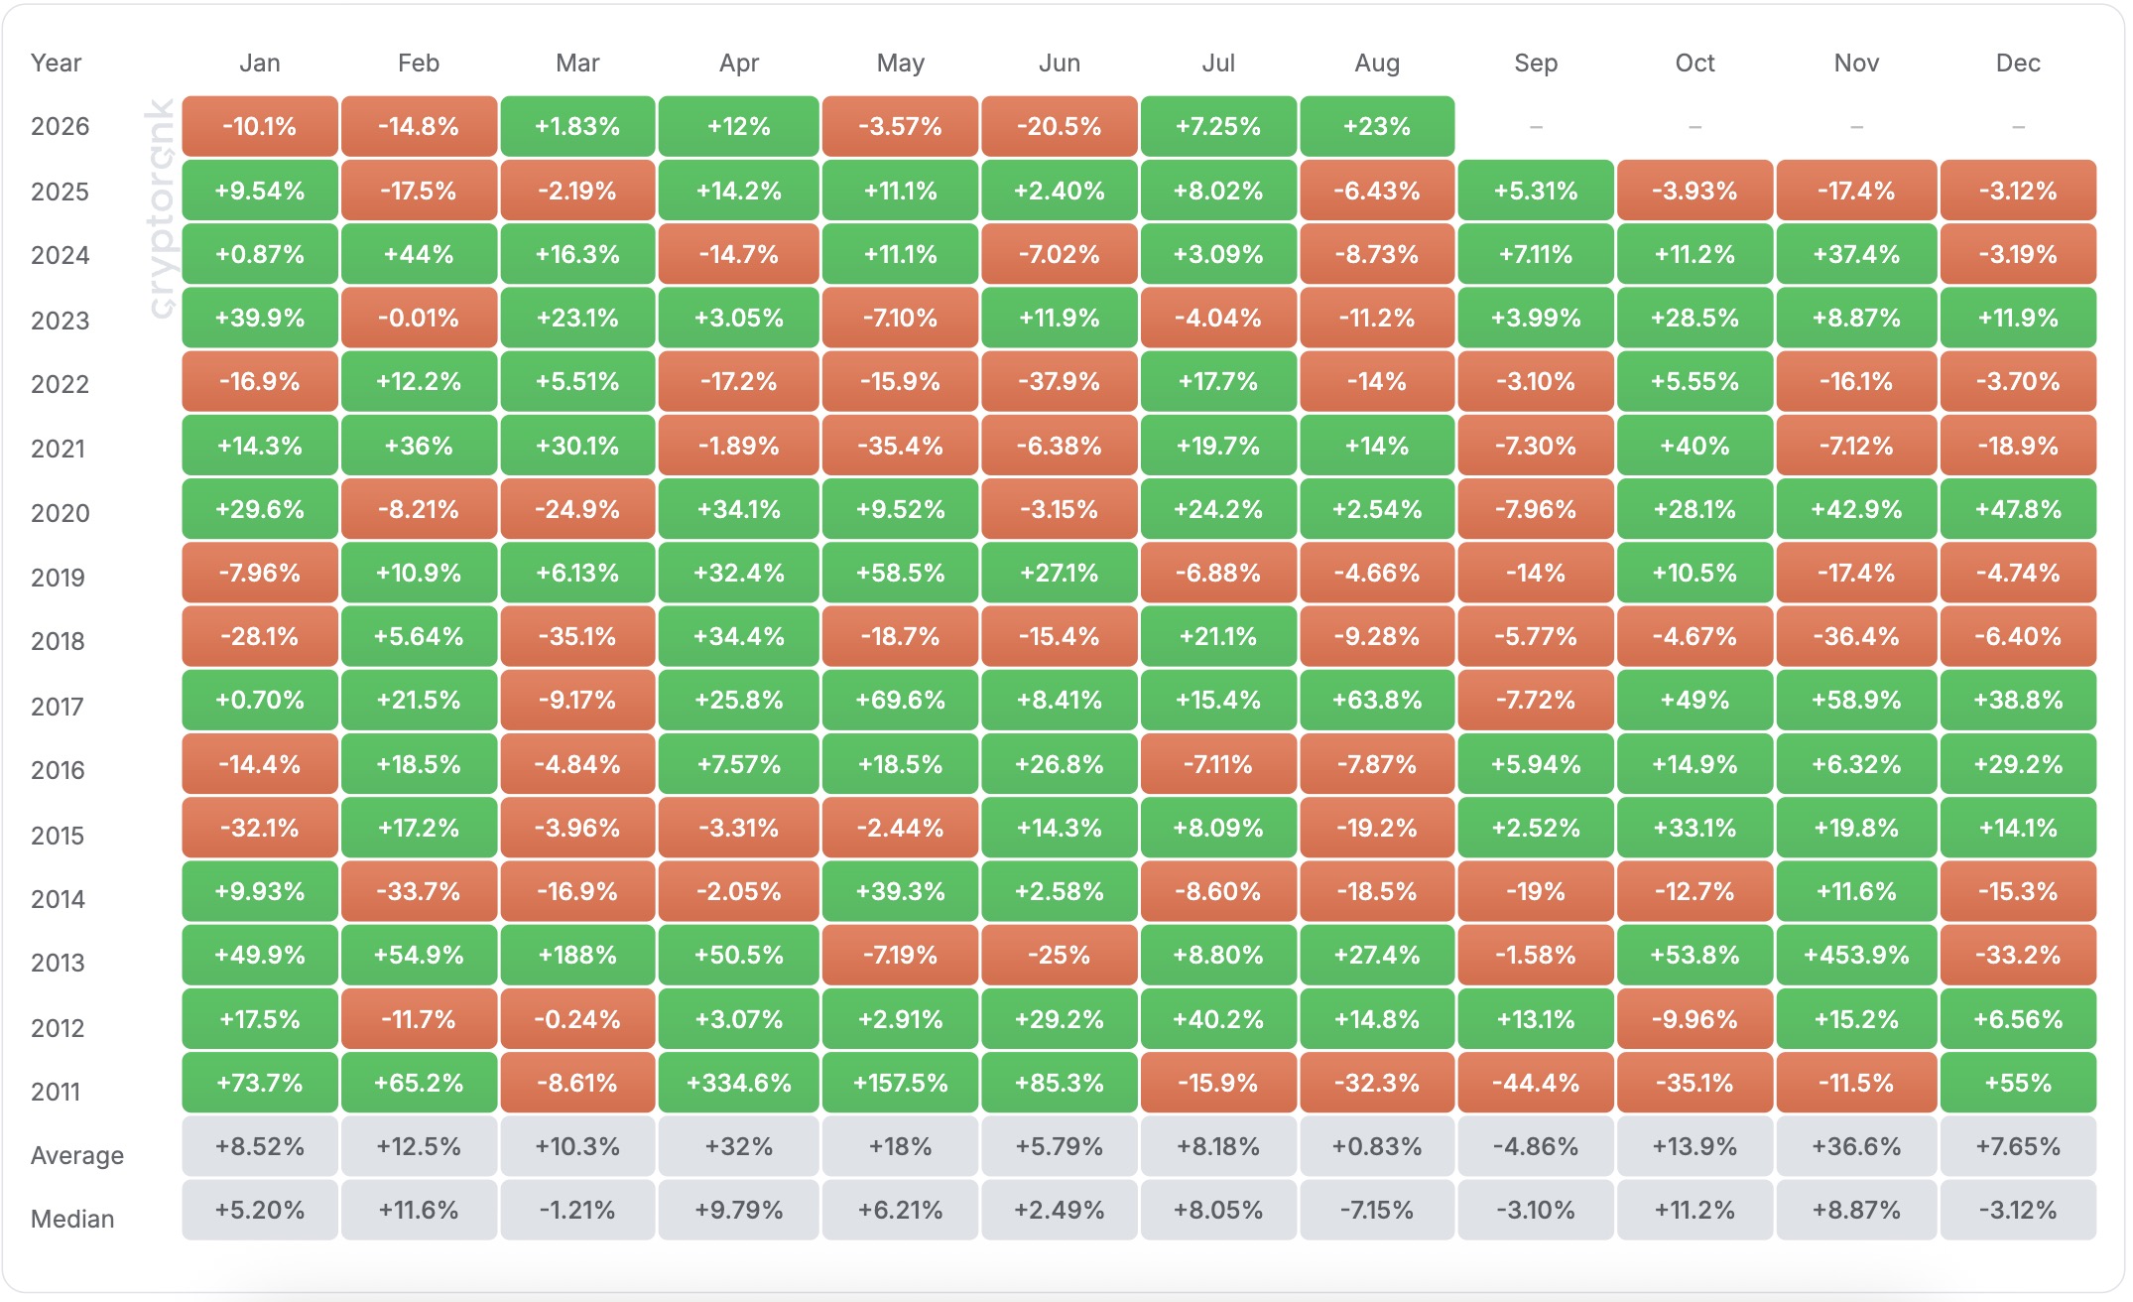Click the Dec column header
2133x1302 pixels.
2018,63
